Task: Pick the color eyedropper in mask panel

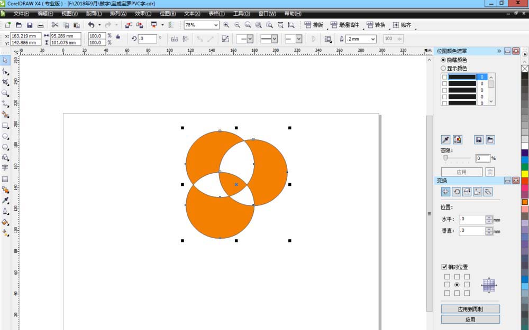Action: point(445,139)
